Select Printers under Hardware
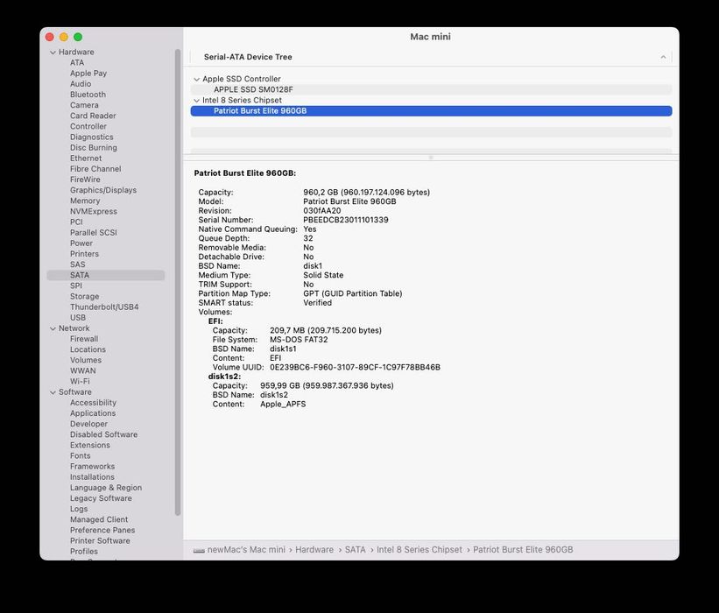719x613 pixels. tap(84, 254)
